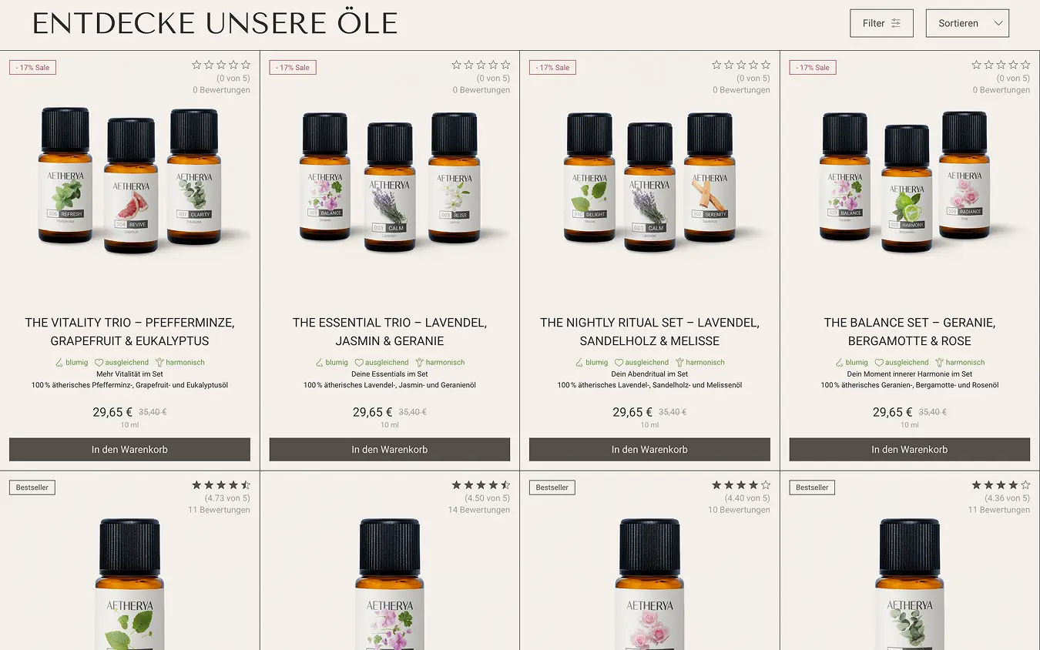Click the Bestseller badge on first single oil
The width and height of the screenshot is (1040, 650).
(32, 487)
